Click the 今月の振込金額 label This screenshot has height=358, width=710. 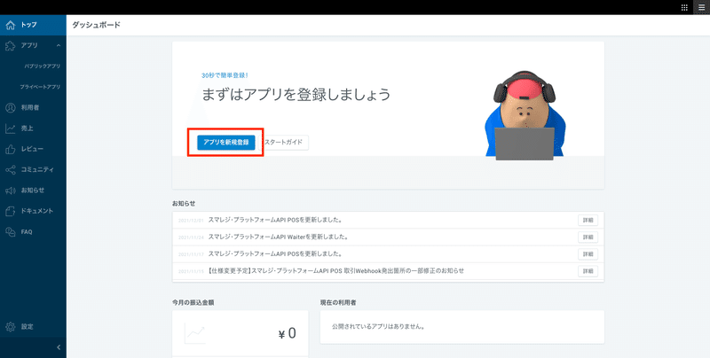pyautogui.click(x=193, y=302)
